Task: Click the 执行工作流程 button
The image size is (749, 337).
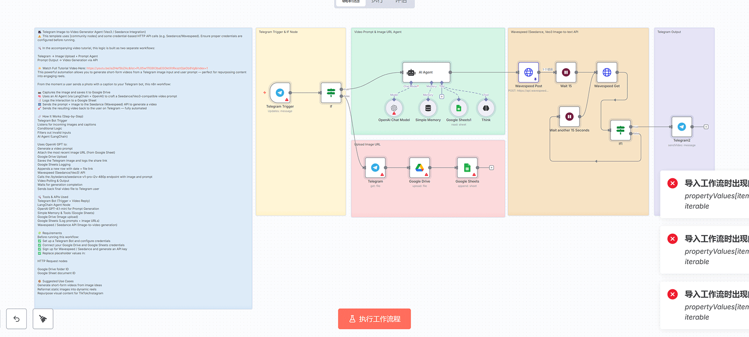Action: coord(374,319)
